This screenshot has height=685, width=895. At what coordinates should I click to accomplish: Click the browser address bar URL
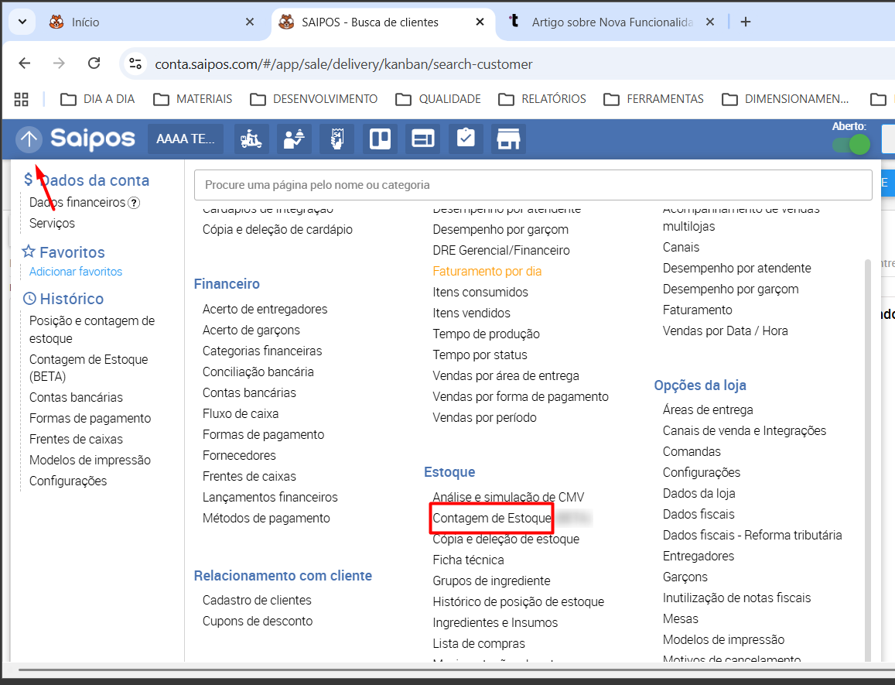[343, 64]
